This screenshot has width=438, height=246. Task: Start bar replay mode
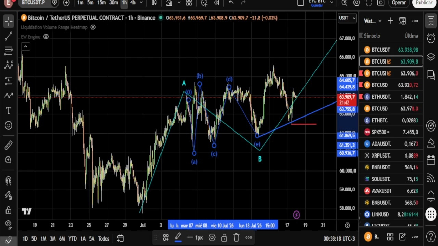(x=216, y=3)
